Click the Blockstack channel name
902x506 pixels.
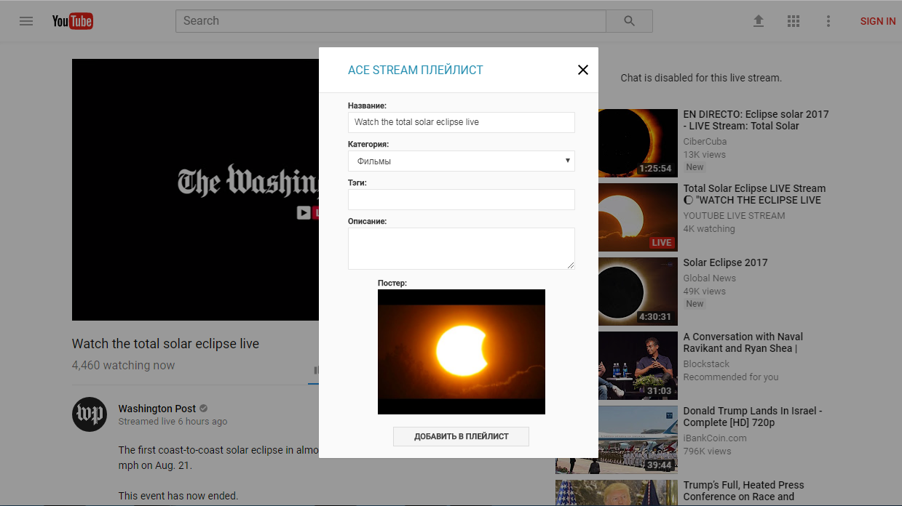[x=706, y=364]
